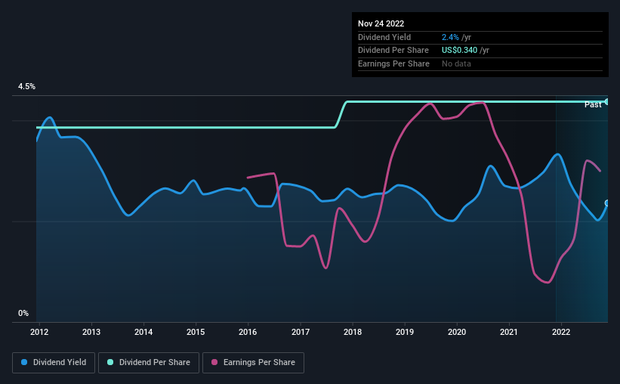Click the Past label on the chart

[x=593, y=104]
